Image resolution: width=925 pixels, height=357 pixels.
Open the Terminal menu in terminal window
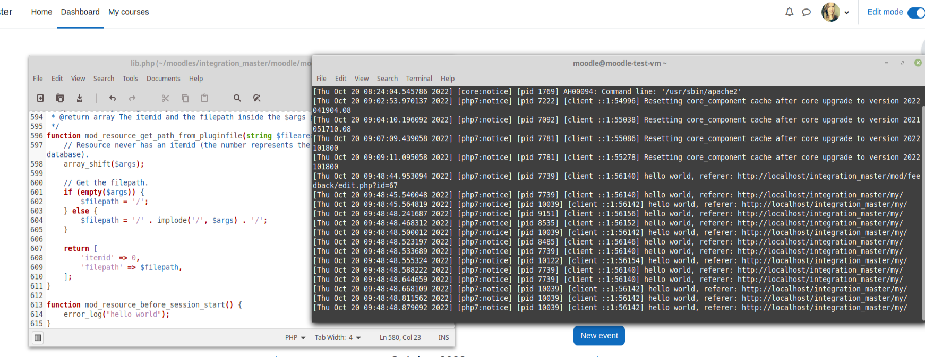pyautogui.click(x=419, y=79)
